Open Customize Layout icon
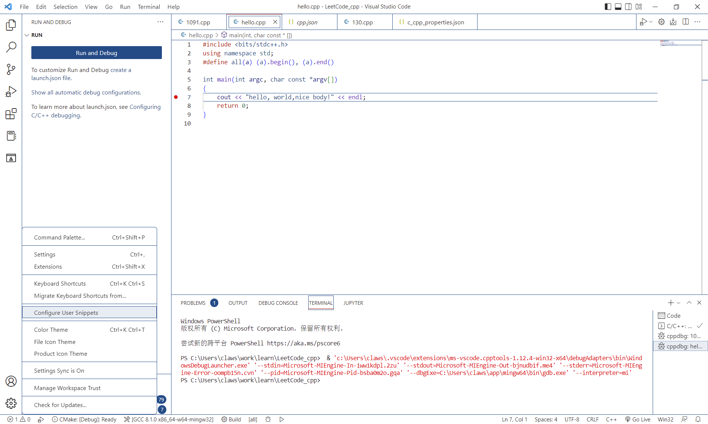708x424 pixels. (x=639, y=7)
